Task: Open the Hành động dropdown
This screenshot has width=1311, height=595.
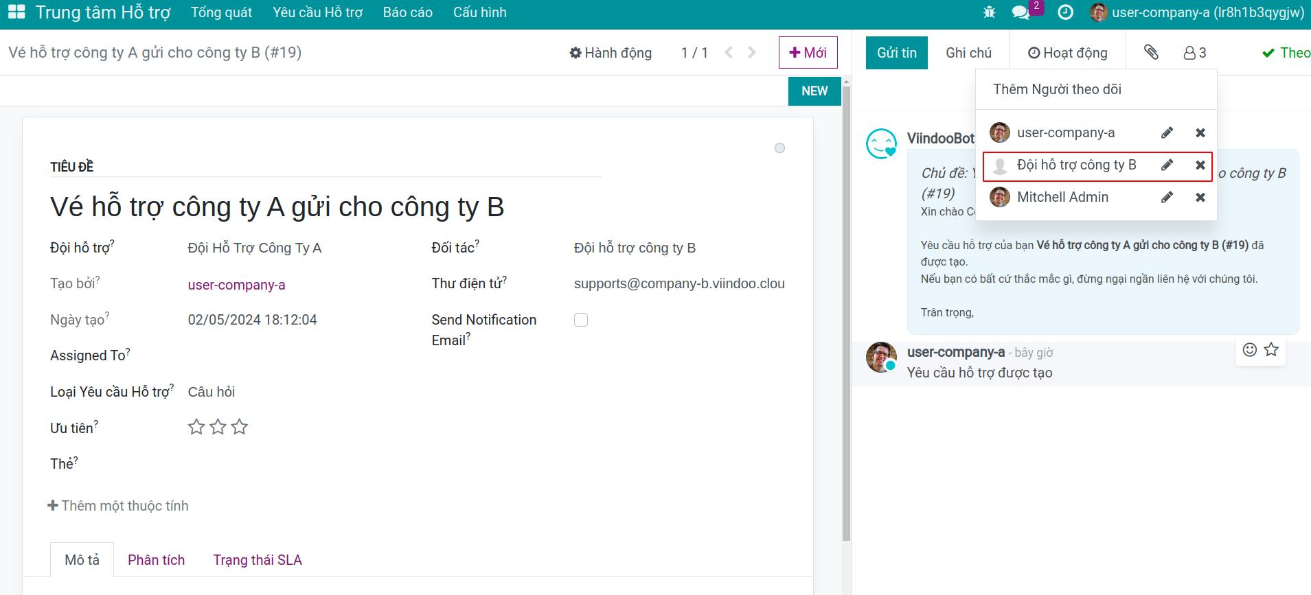Action: click(x=611, y=53)
